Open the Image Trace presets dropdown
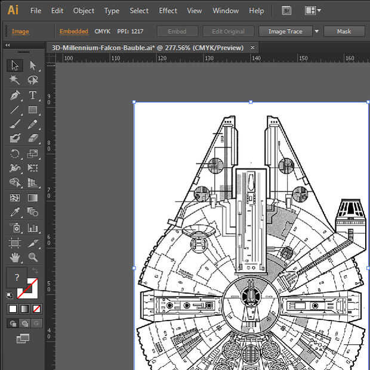This screenshot has width=370, height=370. point(316,31)
